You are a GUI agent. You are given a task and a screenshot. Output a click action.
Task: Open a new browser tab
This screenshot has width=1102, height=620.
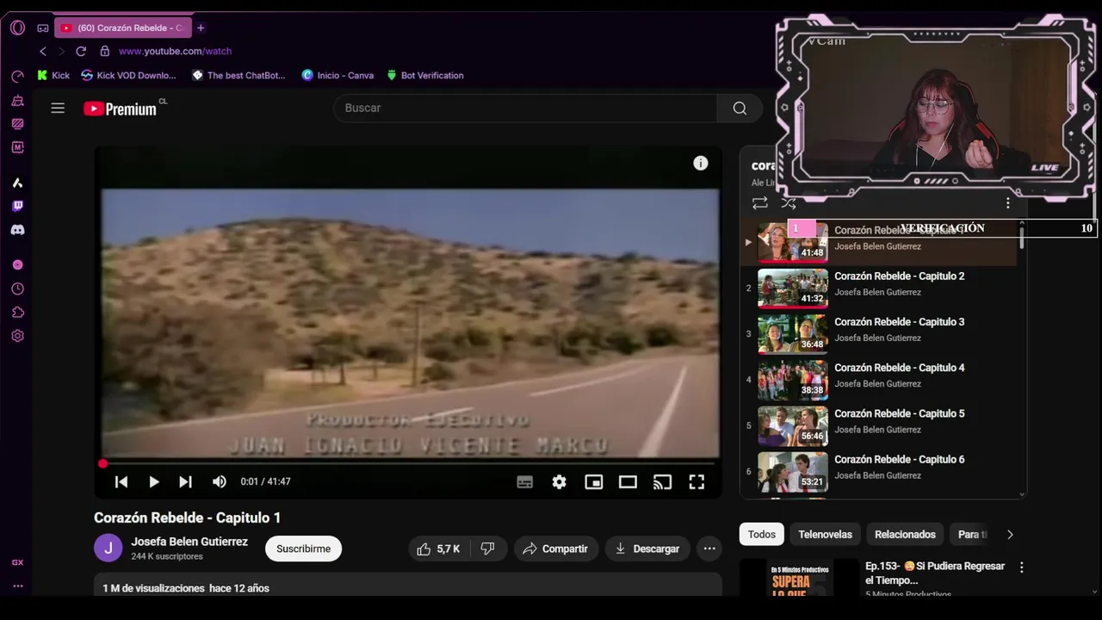click(x=201, y=28)
